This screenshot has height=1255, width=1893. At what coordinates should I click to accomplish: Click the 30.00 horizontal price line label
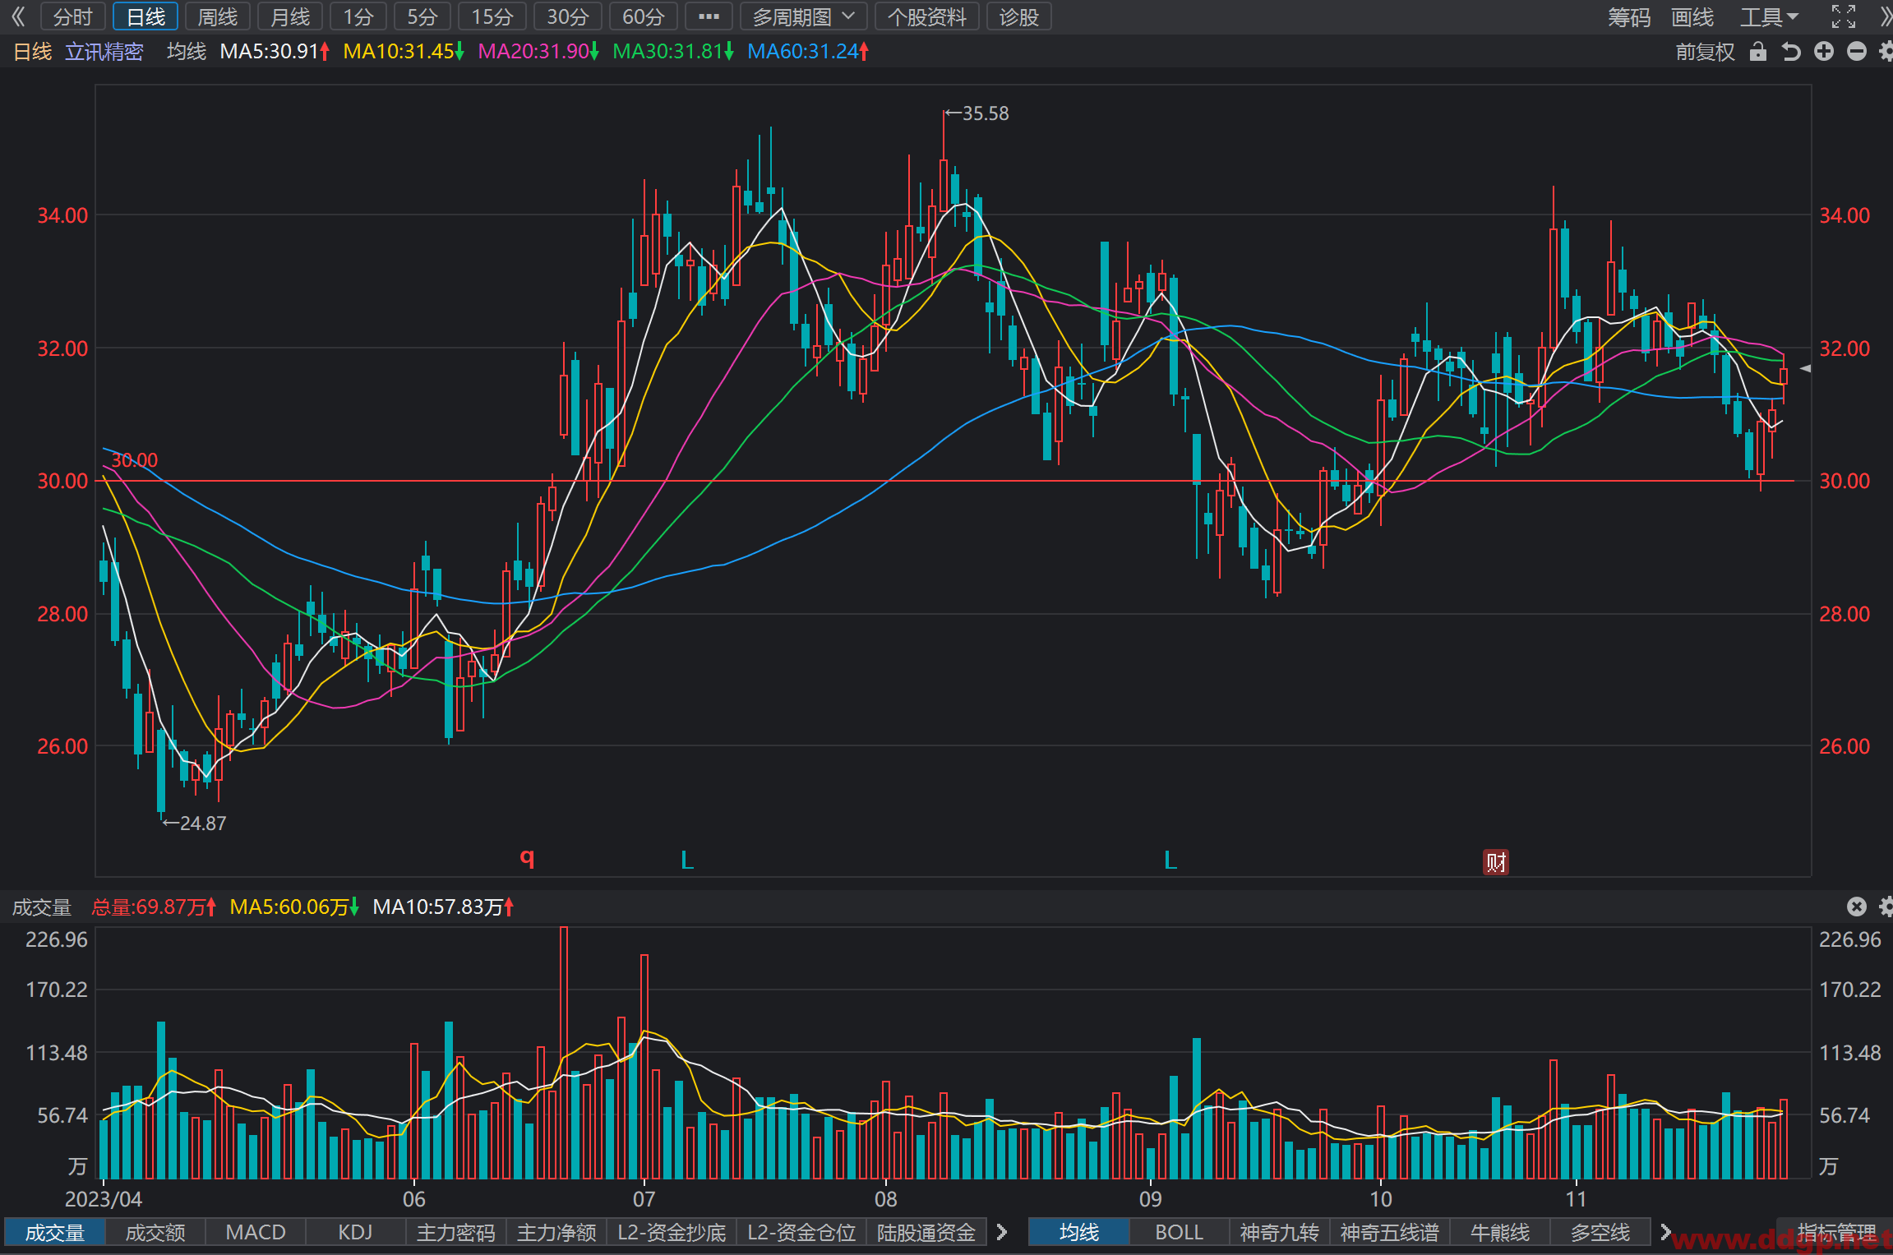pos(135,460)
